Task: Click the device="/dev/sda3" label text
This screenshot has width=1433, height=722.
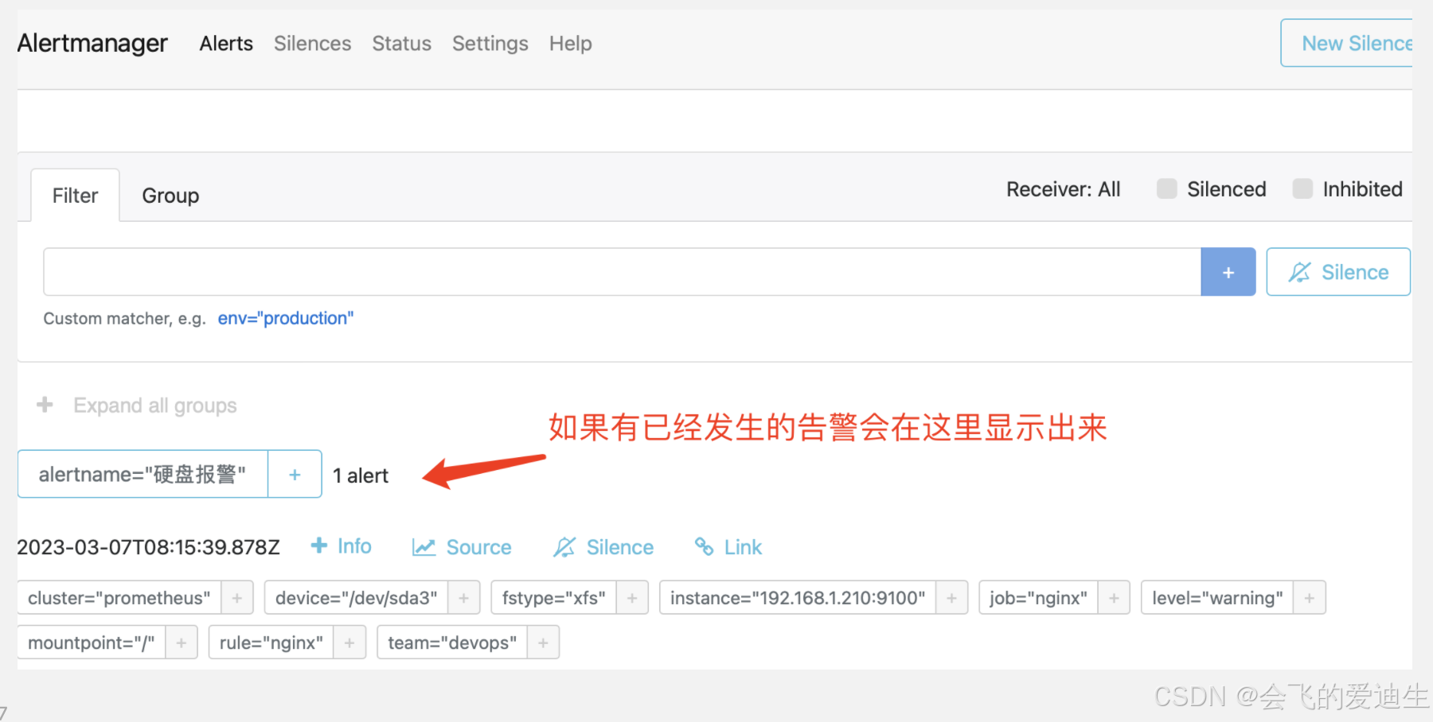Action: 356,598
